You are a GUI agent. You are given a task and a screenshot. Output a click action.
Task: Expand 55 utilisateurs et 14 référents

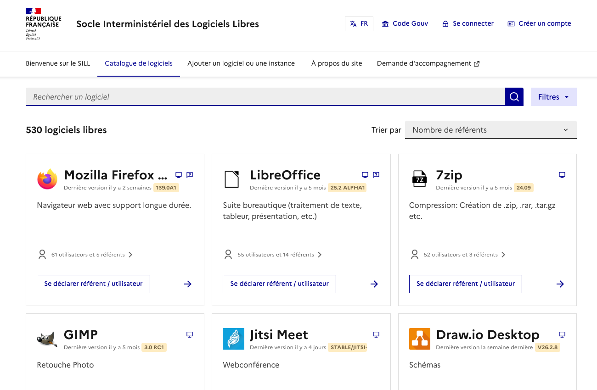[279, 255]
